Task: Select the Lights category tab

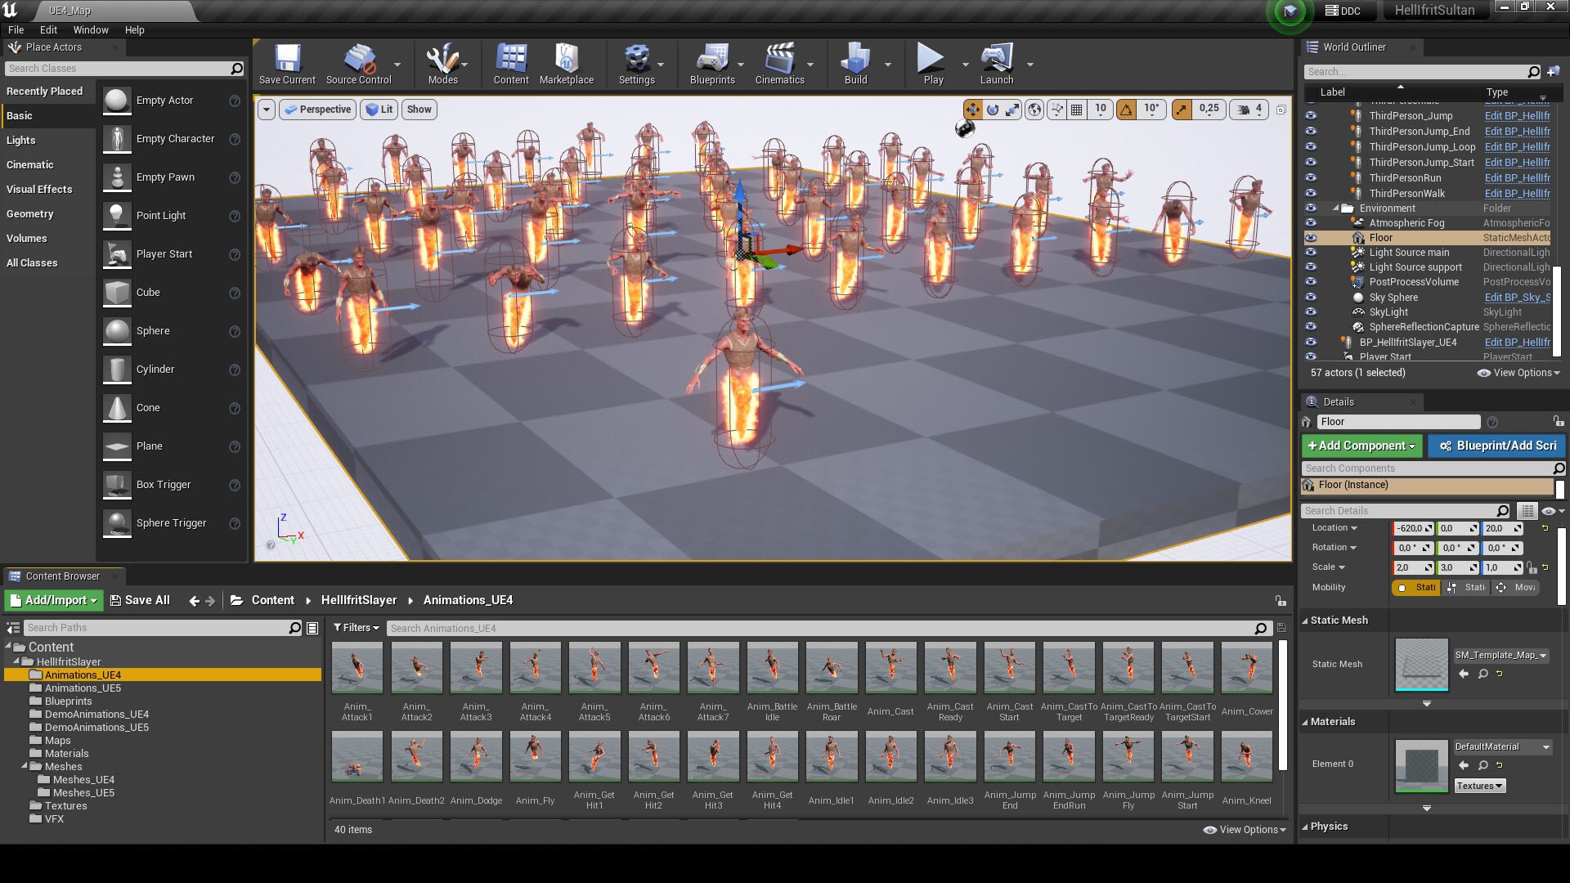Action: pyautogui.click(x=21, y=141)
